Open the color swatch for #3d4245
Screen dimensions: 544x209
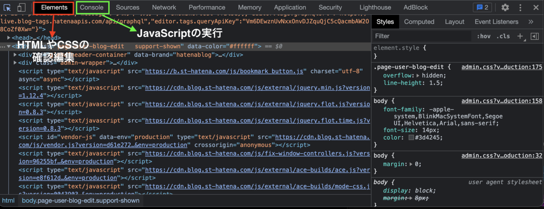pyautogui.click(x=411, y=138)
